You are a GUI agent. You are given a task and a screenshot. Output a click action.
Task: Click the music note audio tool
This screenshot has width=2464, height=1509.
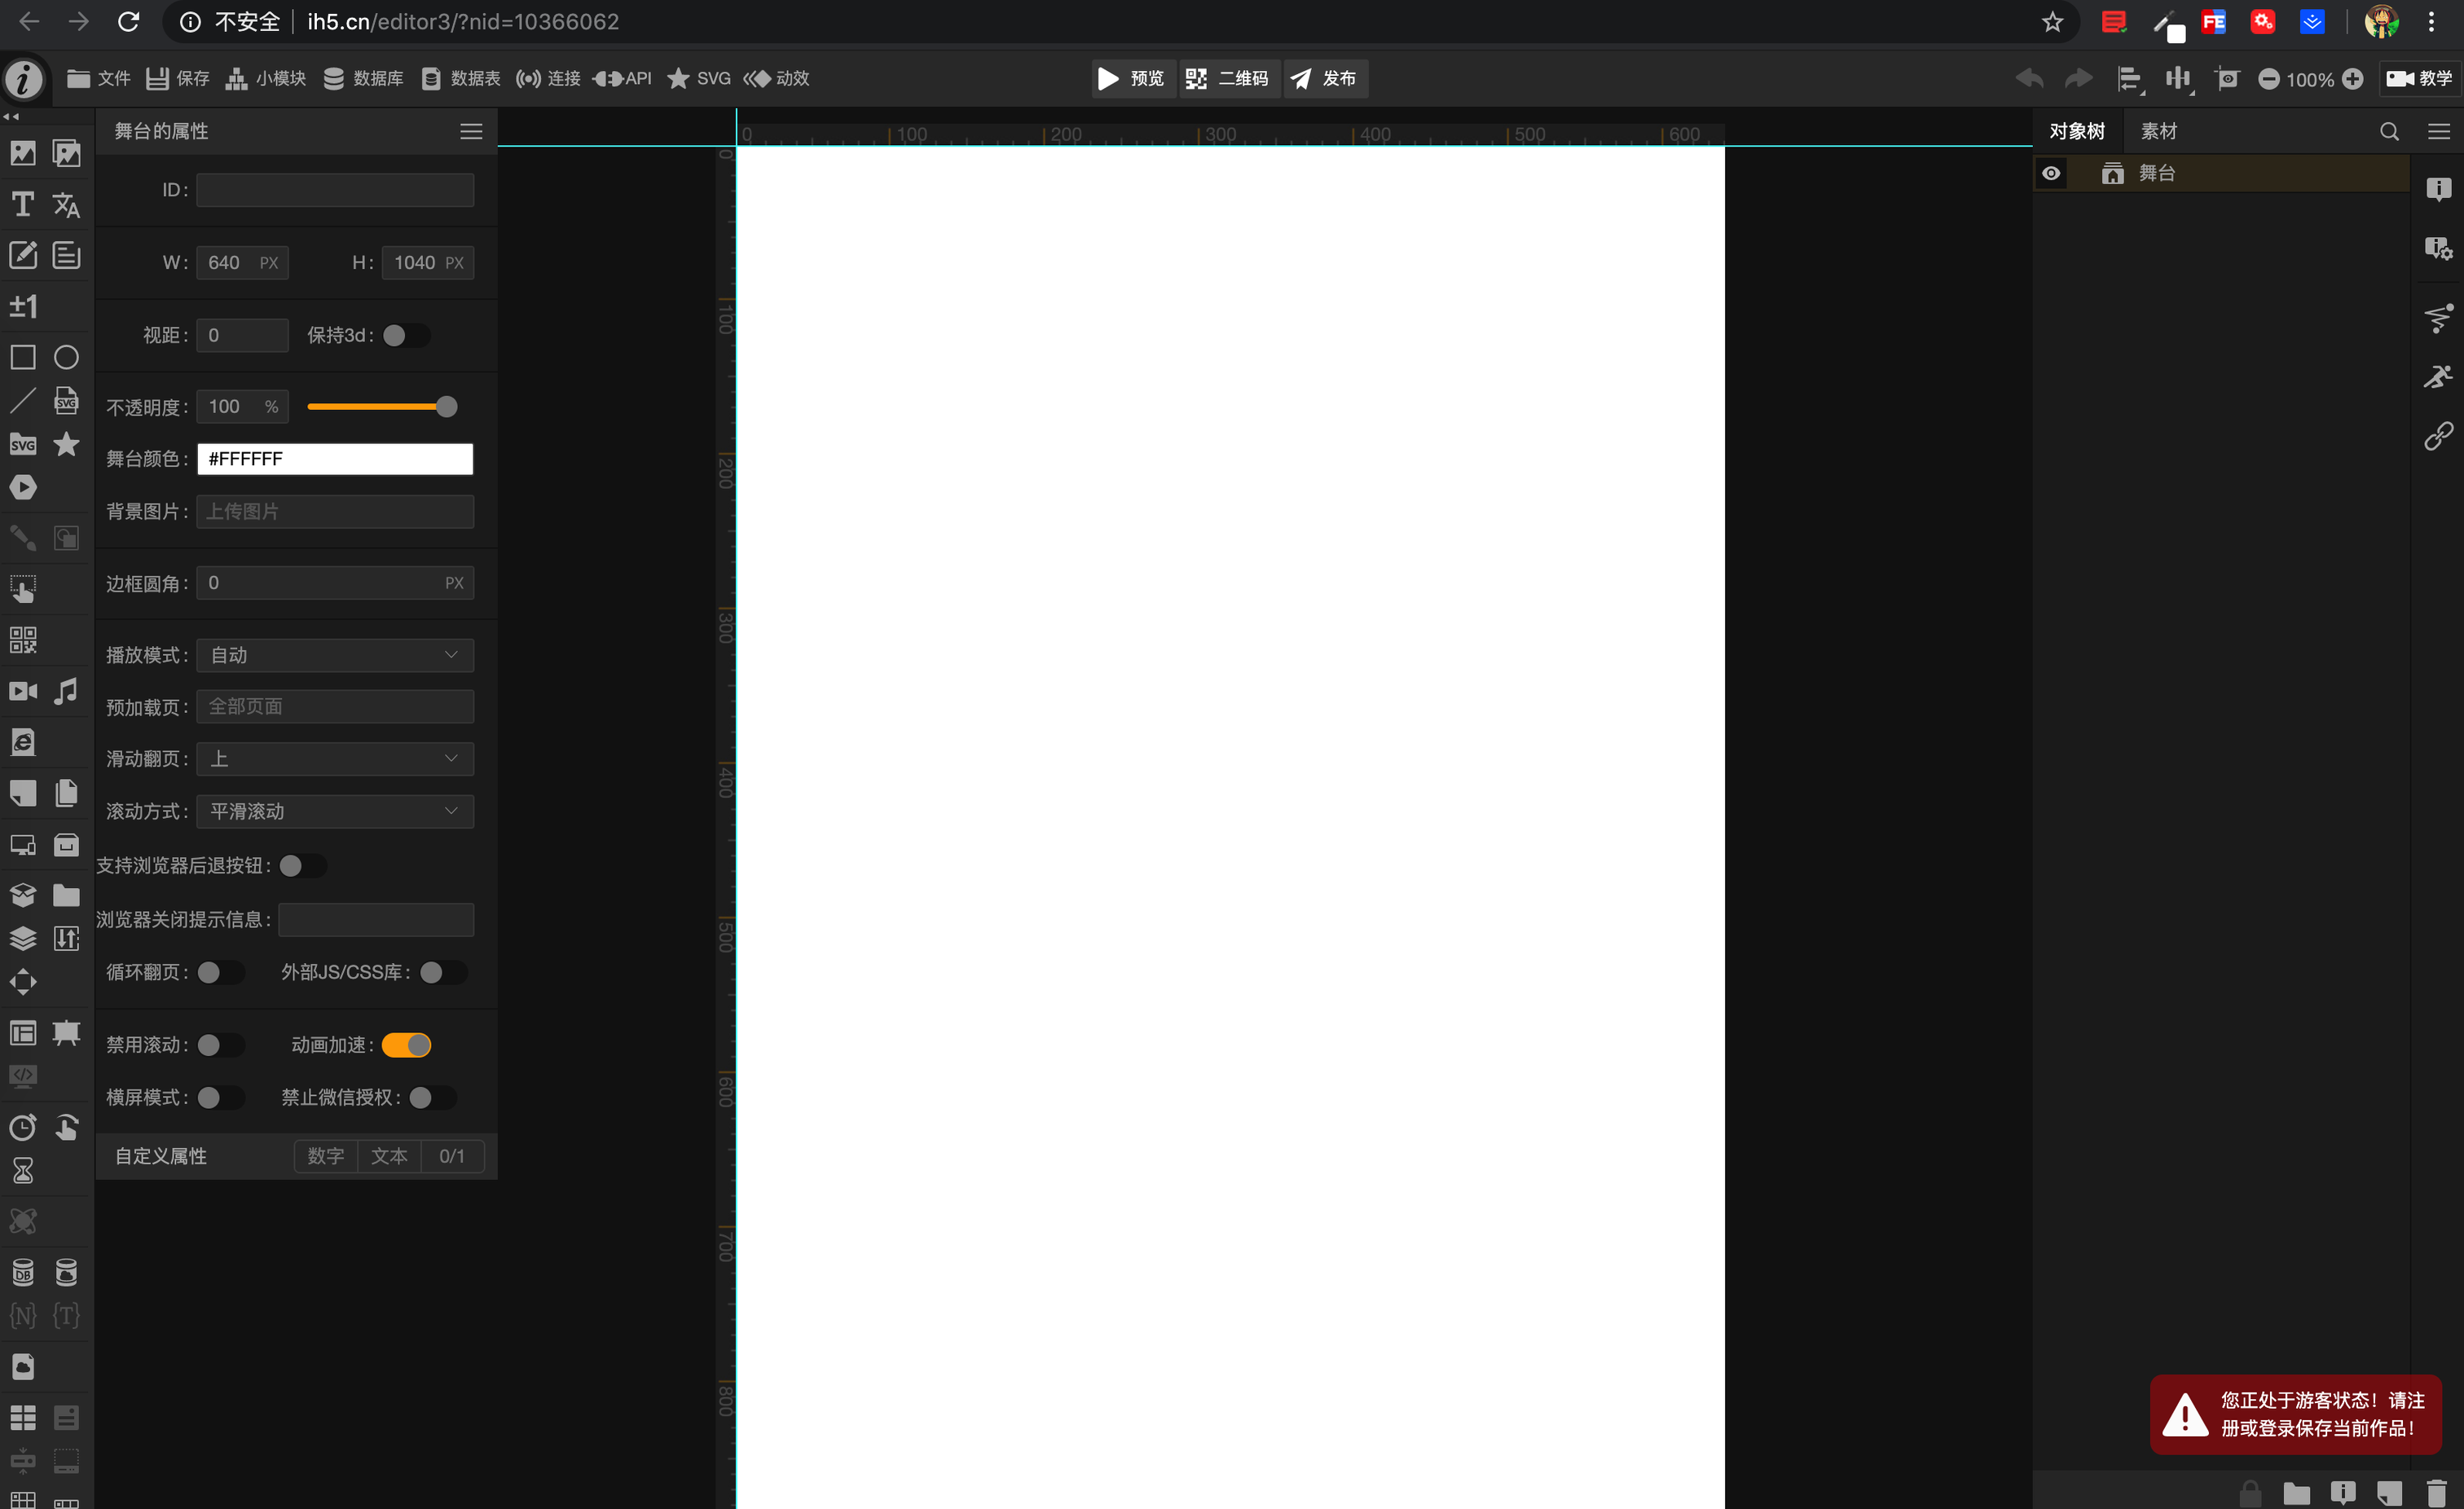click(x=66, y=691)
